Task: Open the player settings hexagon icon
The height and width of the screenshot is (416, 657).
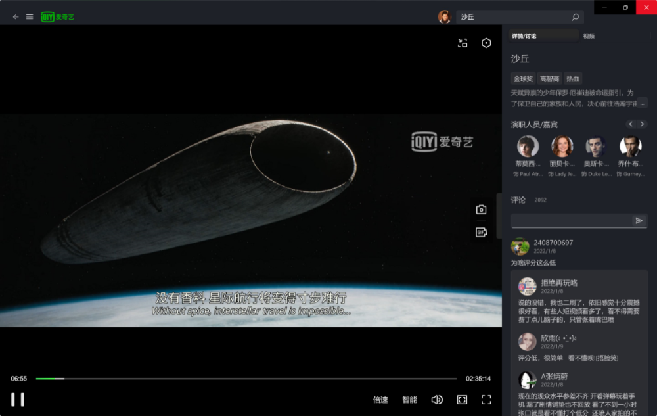Action: click(486, 43)
